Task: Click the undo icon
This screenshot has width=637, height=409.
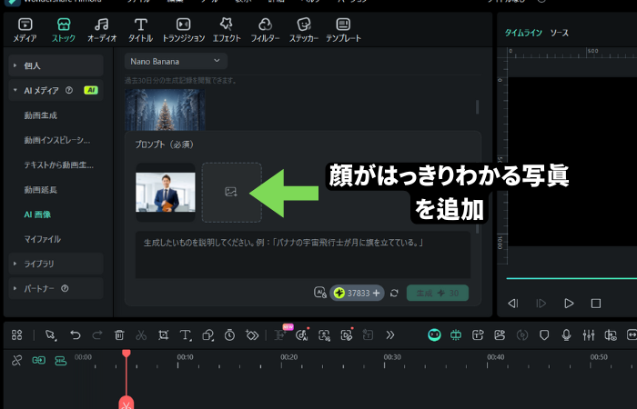Action: 76,334
